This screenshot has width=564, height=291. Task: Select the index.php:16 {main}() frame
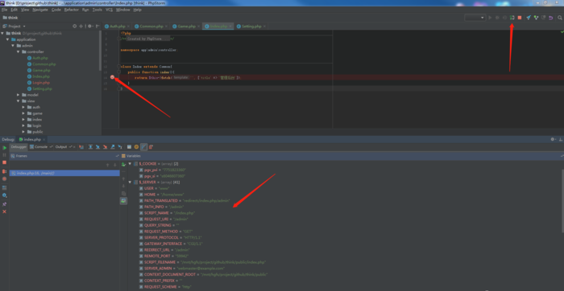[64, 173]
